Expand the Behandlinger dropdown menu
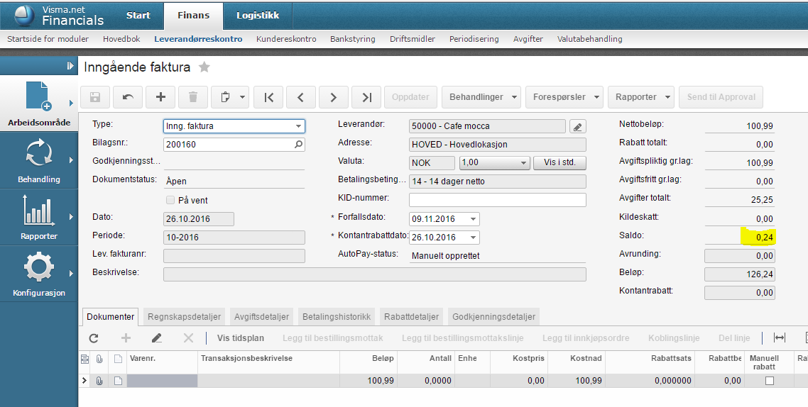 tap(481, 97)
